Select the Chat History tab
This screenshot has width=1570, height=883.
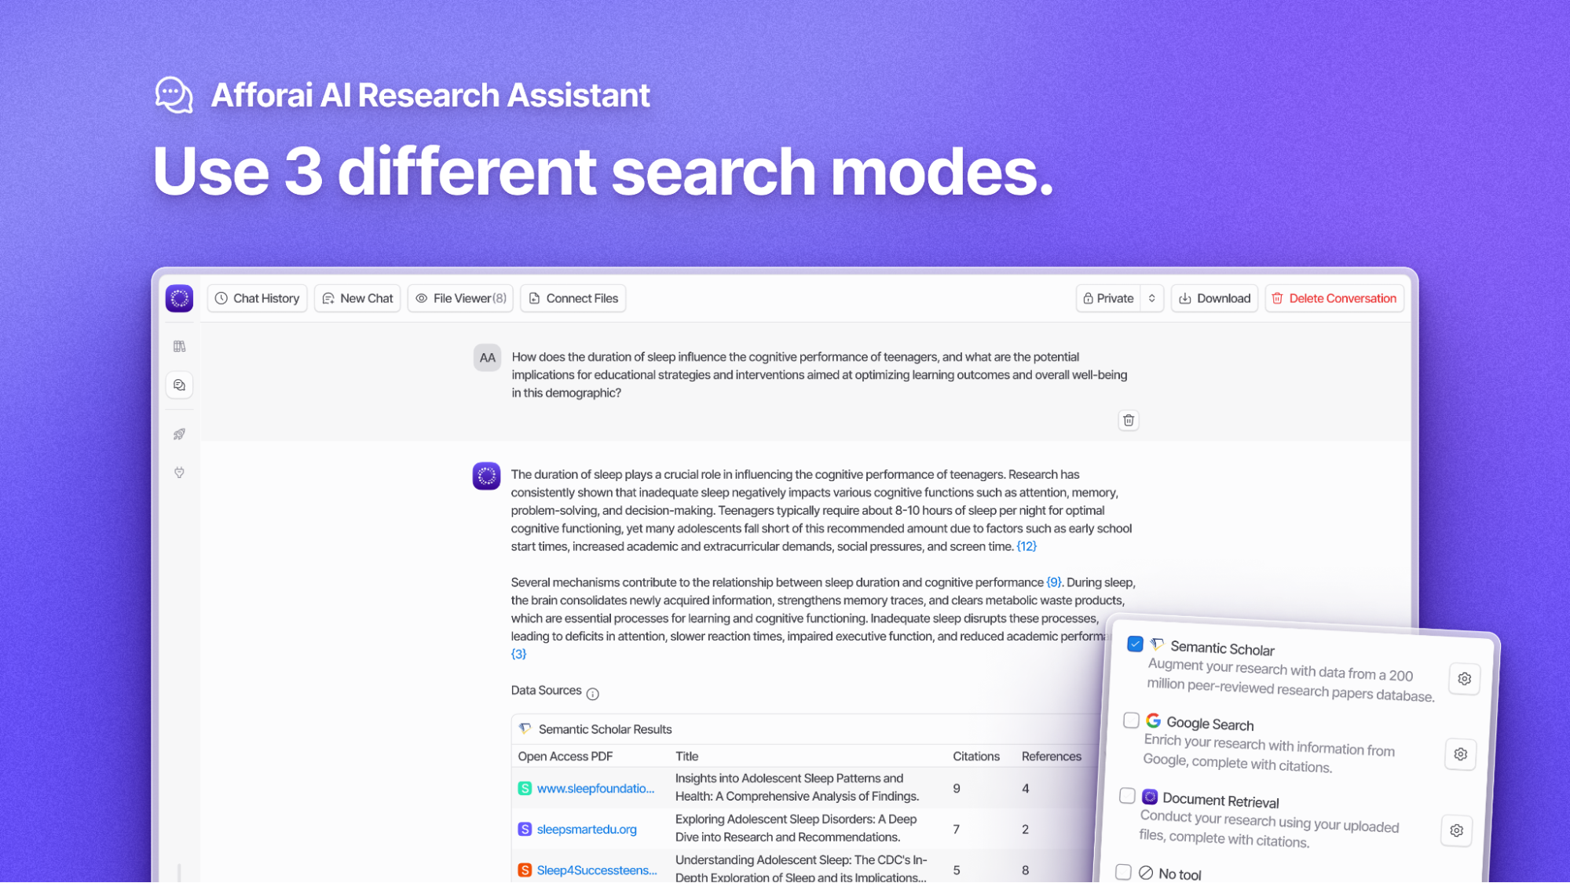258,297
